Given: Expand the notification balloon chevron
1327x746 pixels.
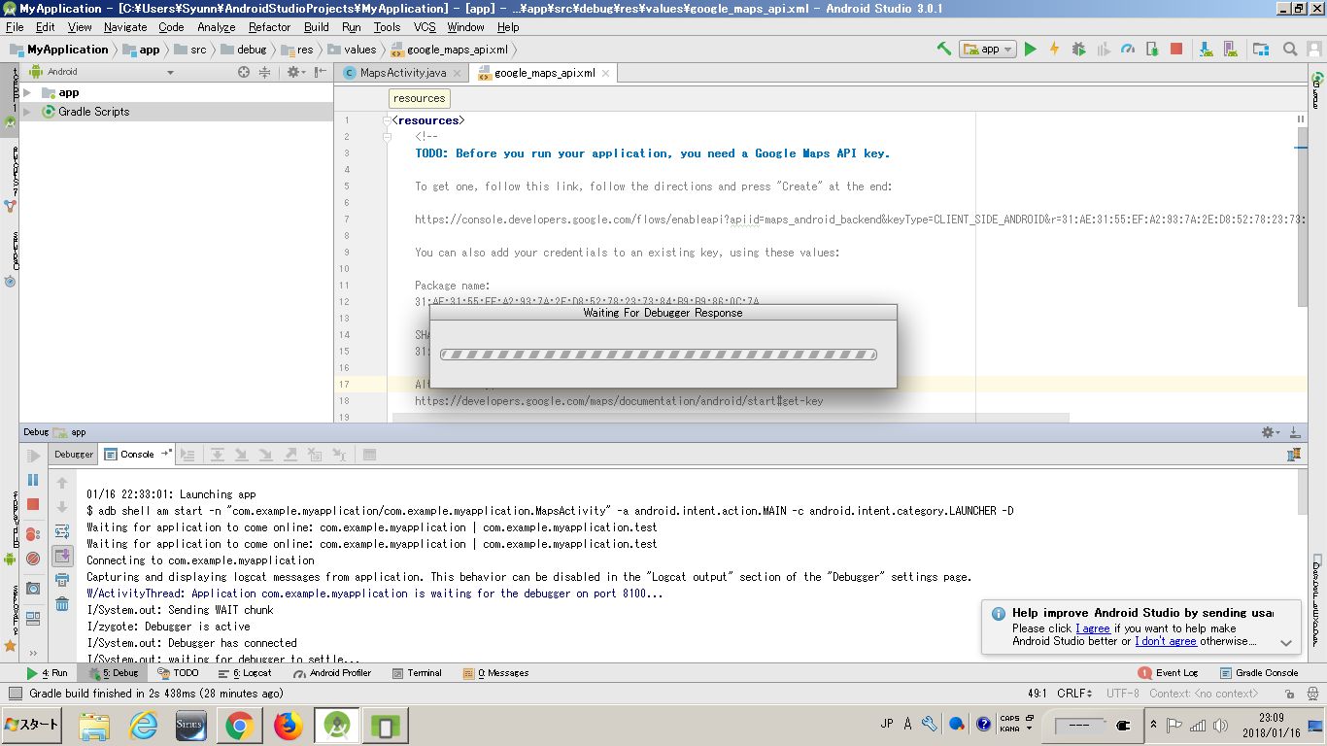Looking at the screenshot, I should [x=1285, y=643].
